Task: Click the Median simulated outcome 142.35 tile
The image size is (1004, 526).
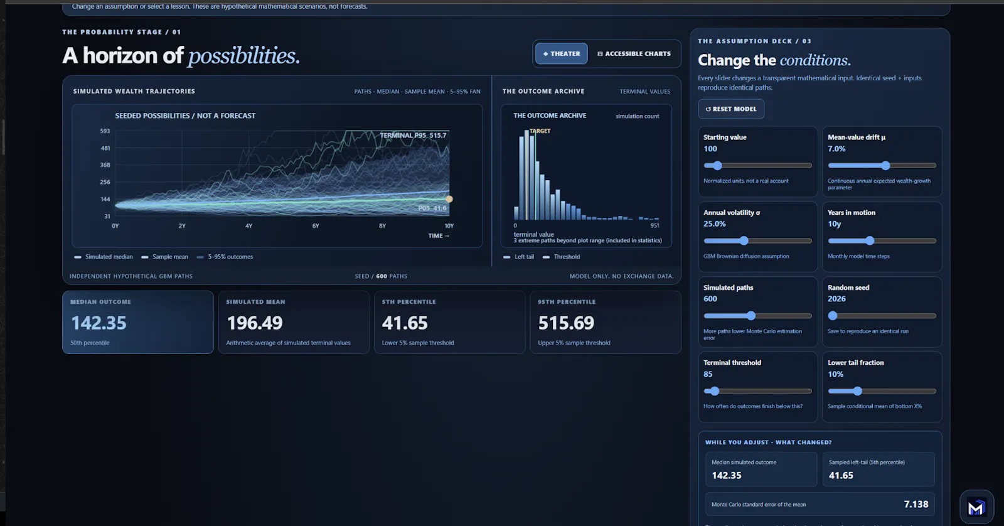Action: pos(761,470)
